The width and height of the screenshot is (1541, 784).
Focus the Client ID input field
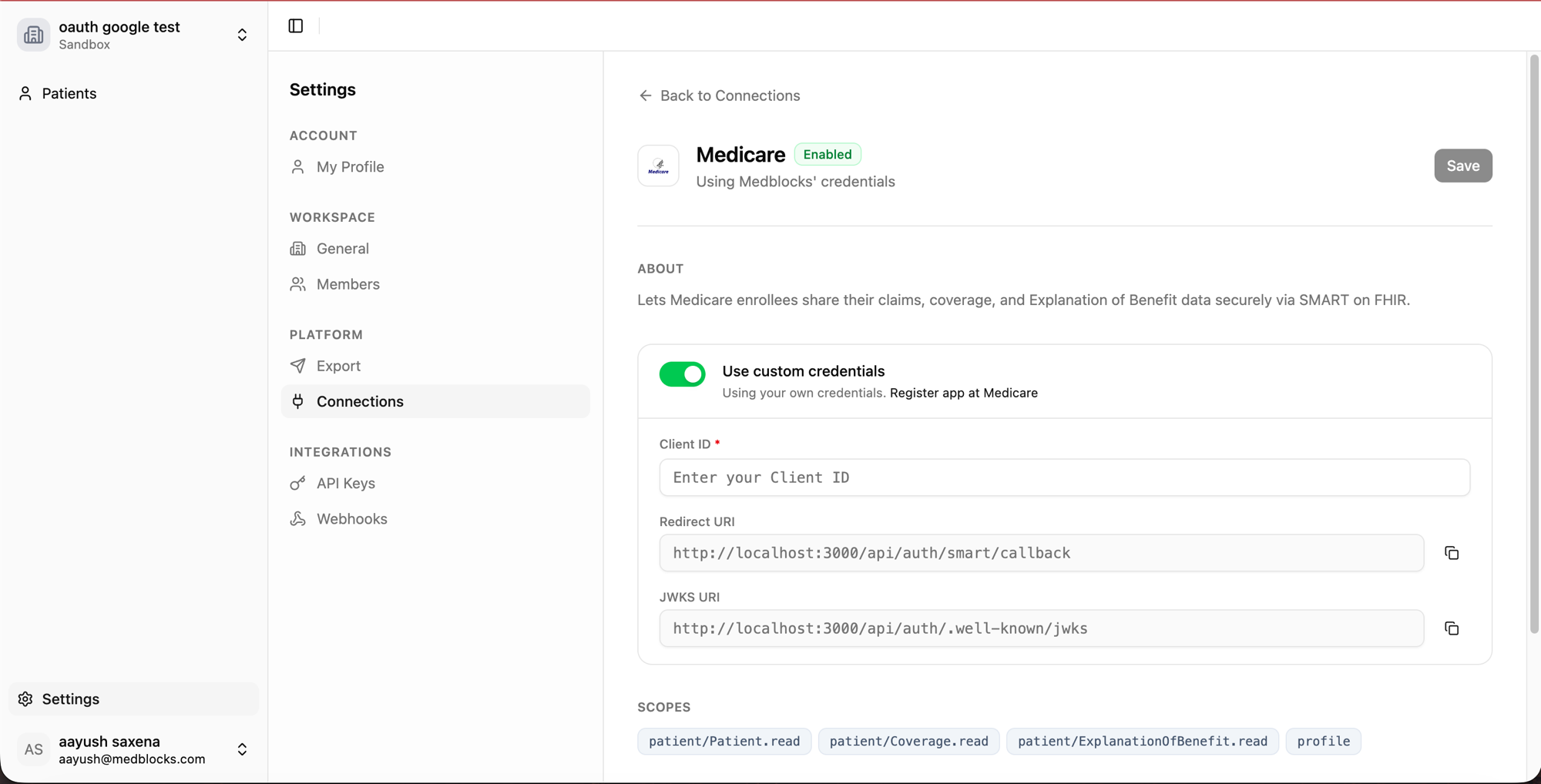(x=1064, y=477)
